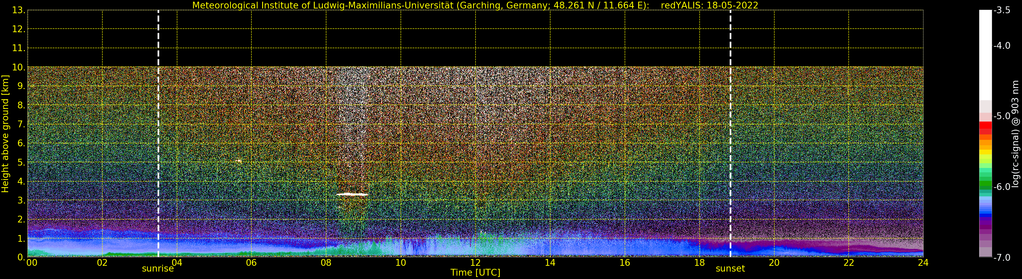1022x279 pixels.
Task: Click the height axis tick '7.'
Action: 21,124
